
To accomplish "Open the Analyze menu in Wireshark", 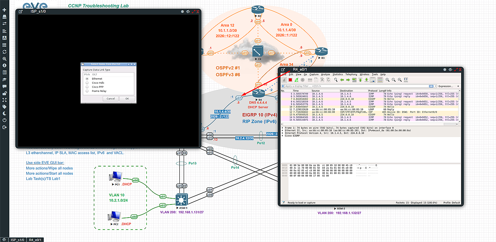I will coord(325,74).
